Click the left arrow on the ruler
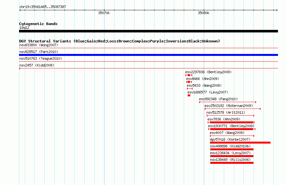This screenshot has width=287, height=185. click(x=20, y=10)
